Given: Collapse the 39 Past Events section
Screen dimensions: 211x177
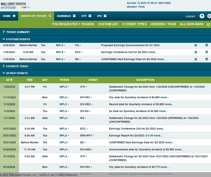Looking at the screenshot, I should point(105,73).
